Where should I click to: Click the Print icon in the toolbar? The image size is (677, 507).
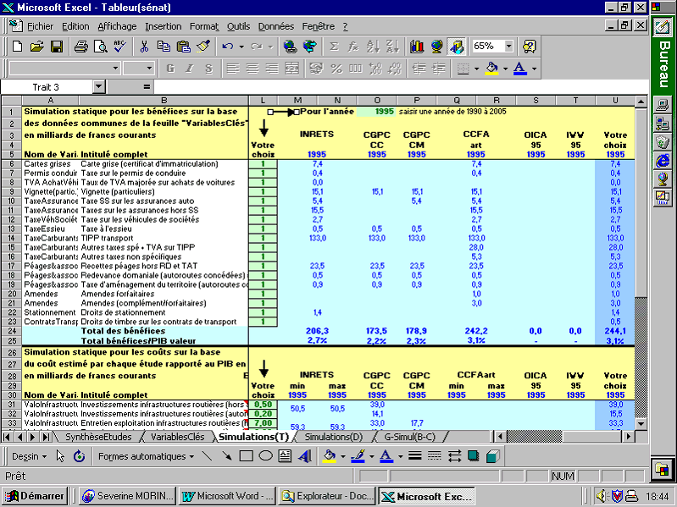[80, 47]
